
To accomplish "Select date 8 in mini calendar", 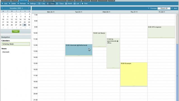I will pyautogui.click(x=25, y=17).
